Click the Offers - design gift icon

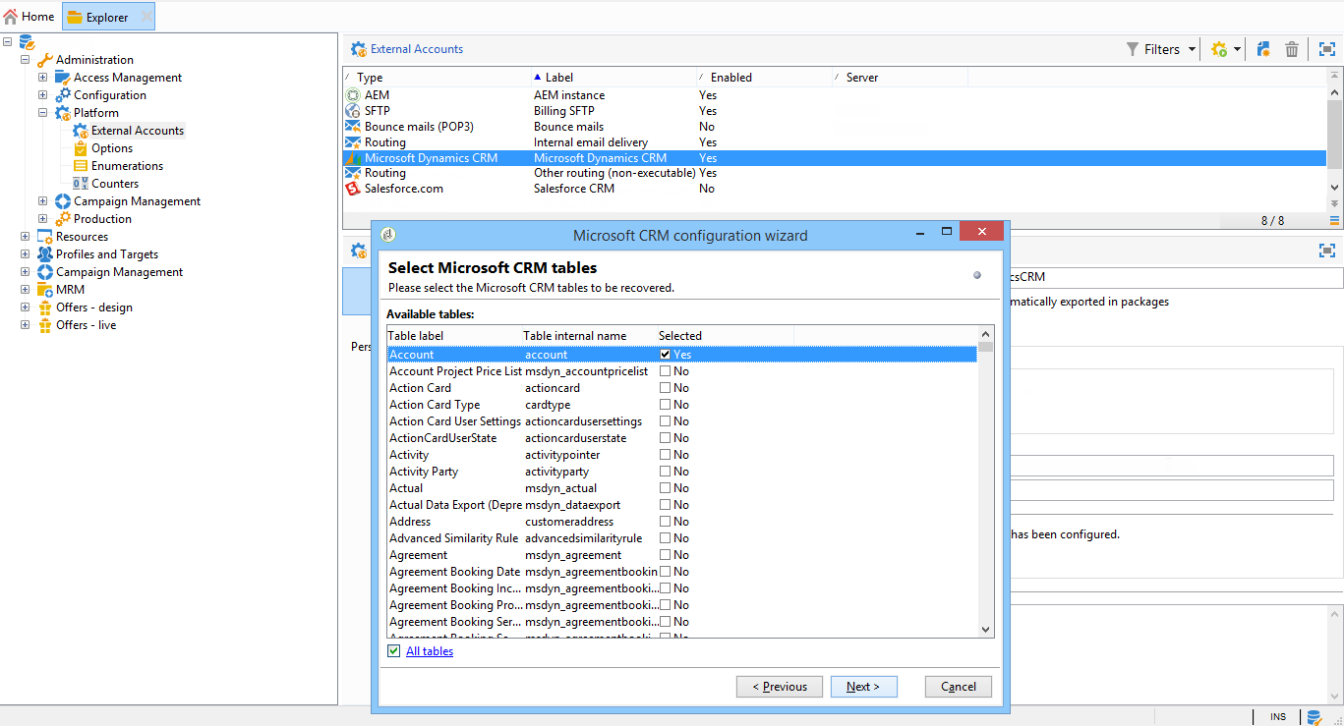pyautogui.click(x=44, y=307)
